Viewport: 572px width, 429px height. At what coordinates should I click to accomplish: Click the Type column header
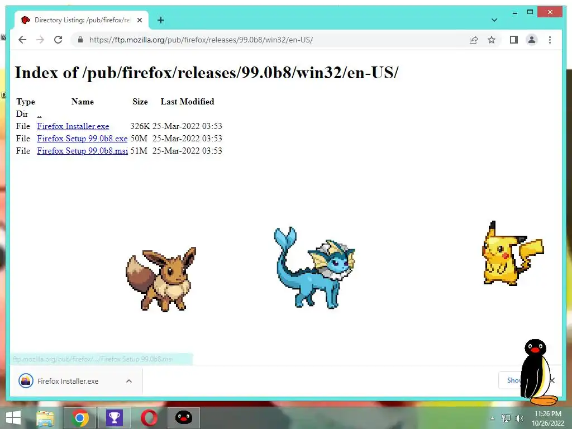tap(26, 102)
